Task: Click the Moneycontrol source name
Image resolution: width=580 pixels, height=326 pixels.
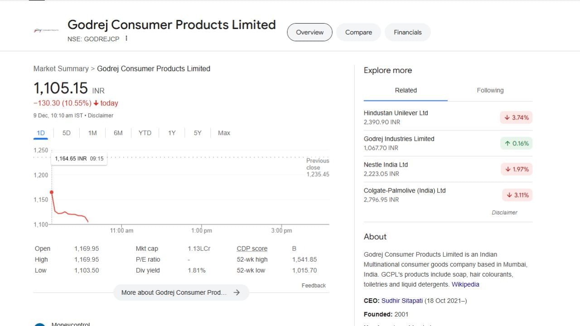Action: click(x=71, y=324)
